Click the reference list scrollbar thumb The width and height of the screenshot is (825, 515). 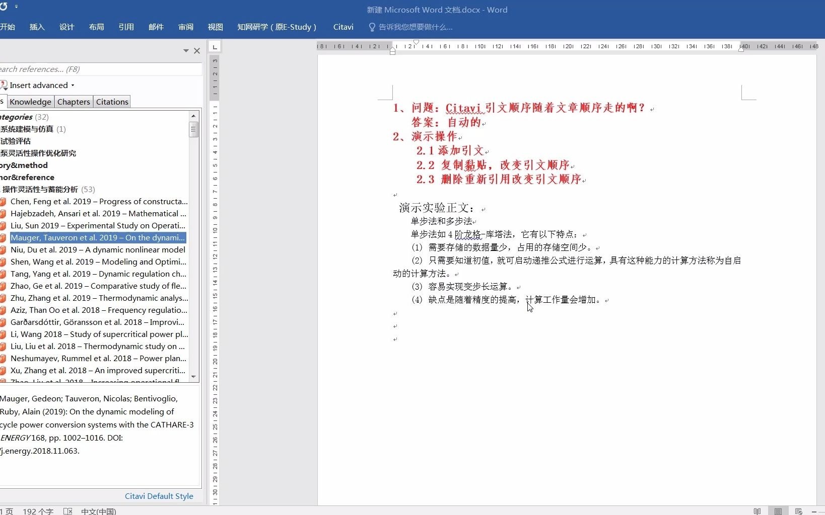coord(193,129)
